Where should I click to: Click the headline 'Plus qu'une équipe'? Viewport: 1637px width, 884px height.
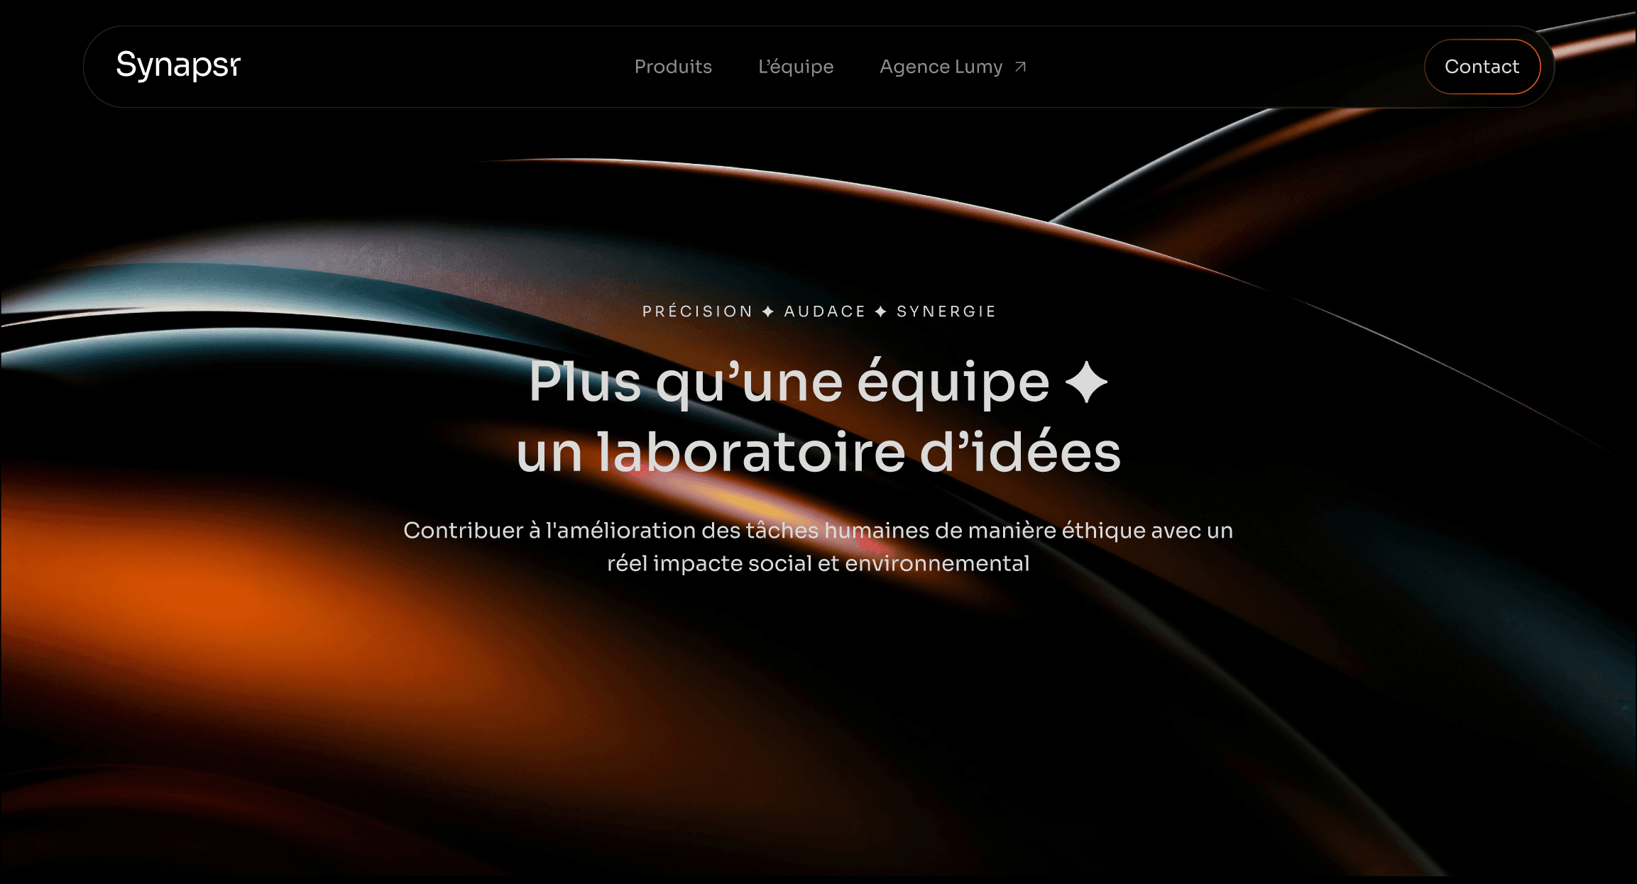click(x=789, y=382)
